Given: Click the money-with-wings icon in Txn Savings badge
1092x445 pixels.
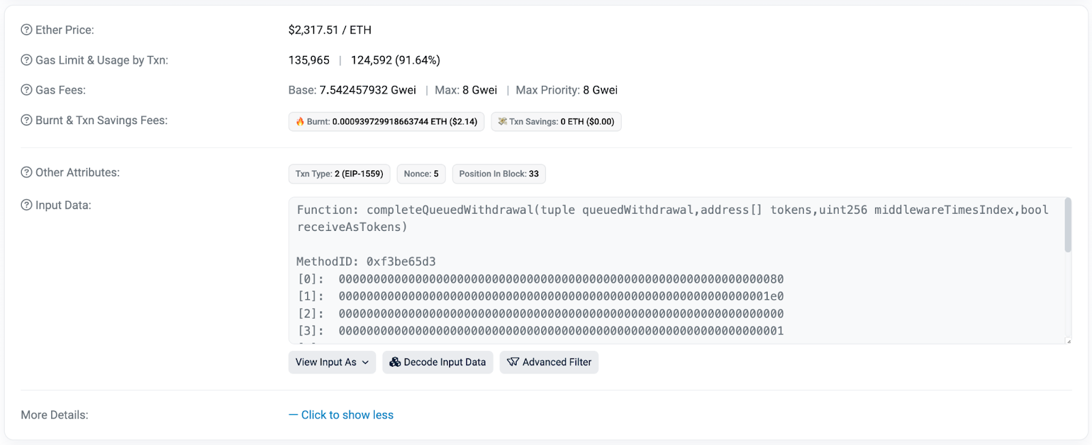Looking at the screenshot, I should [x=503, y=121].
